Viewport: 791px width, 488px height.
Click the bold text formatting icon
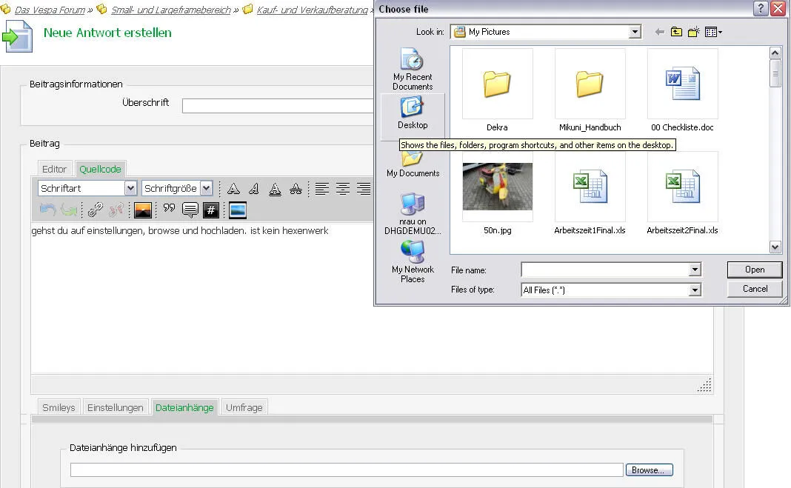[233, 189]
